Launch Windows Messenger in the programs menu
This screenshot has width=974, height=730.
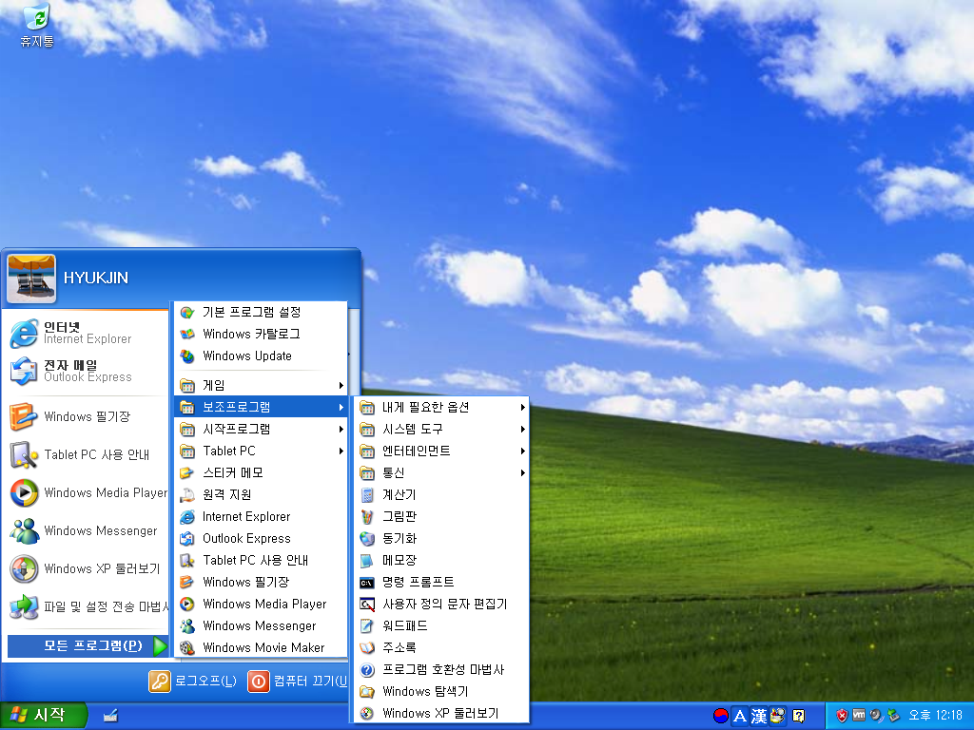pyautogui.click(x=261, y=625)
